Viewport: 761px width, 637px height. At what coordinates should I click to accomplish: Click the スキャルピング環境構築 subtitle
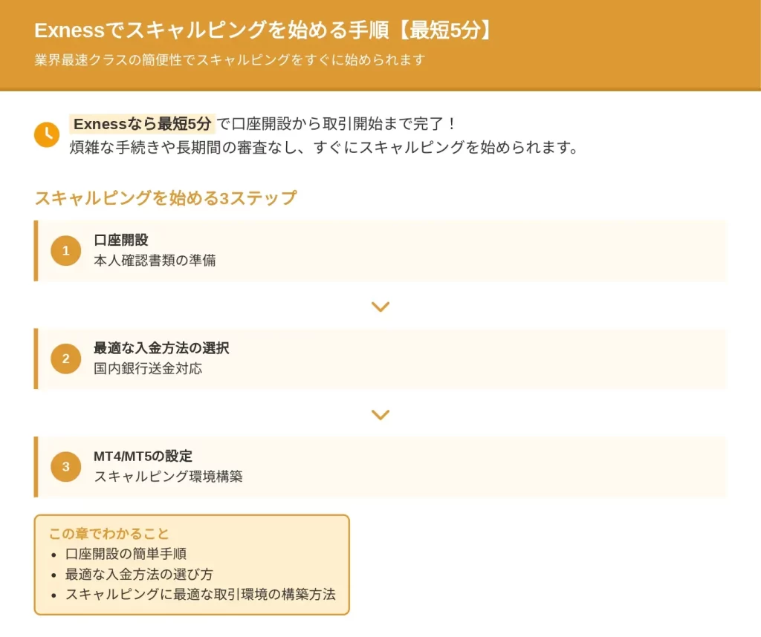click(169, 477)
